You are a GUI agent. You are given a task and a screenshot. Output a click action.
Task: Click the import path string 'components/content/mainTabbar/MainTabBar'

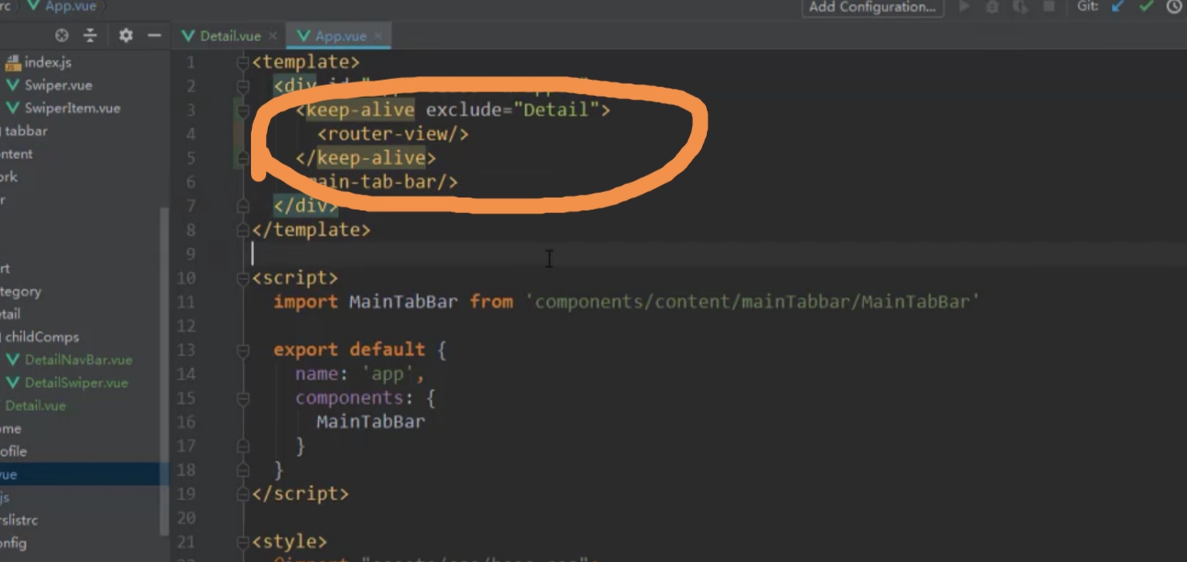[x=753, y=302]
